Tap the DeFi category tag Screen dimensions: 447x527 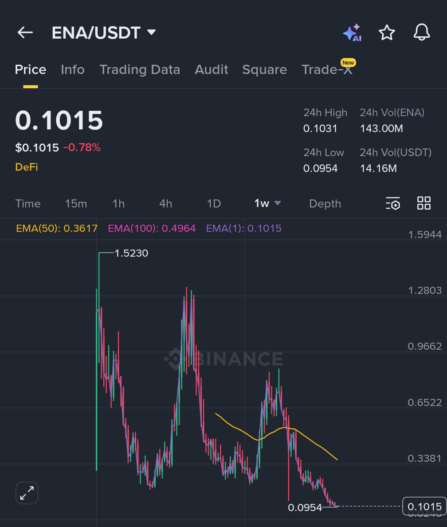point(27,167)
